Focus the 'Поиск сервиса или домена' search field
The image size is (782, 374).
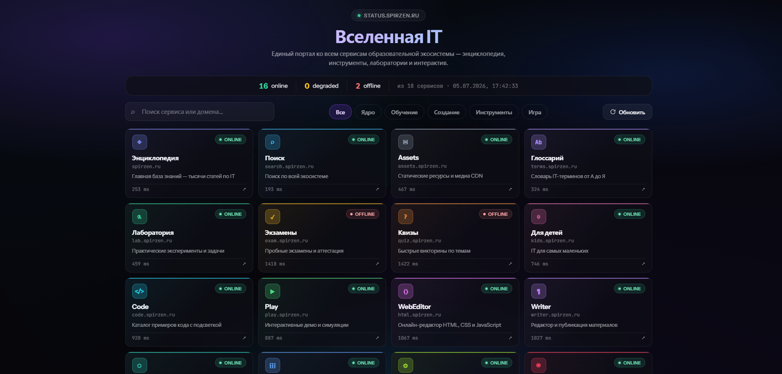click(200, 112)
